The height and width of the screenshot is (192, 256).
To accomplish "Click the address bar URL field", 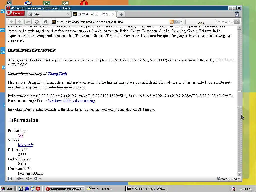I will point(113,22).
